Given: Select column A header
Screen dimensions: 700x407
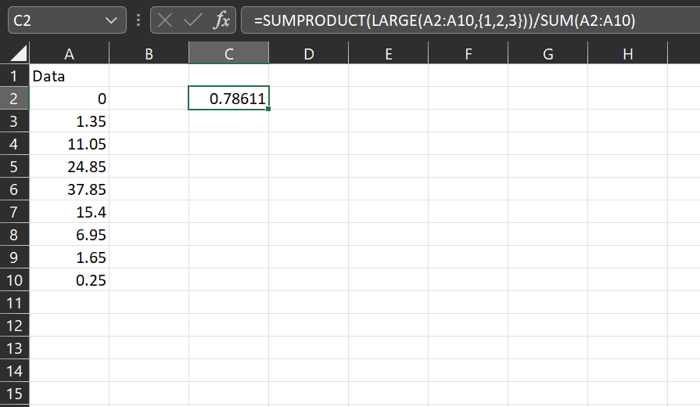Looking at the screenshot, I should 69,53.
